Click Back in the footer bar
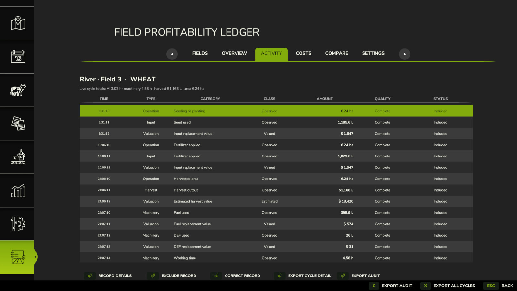517x291 pixels. pyautogui.click(x=507, y=286)
